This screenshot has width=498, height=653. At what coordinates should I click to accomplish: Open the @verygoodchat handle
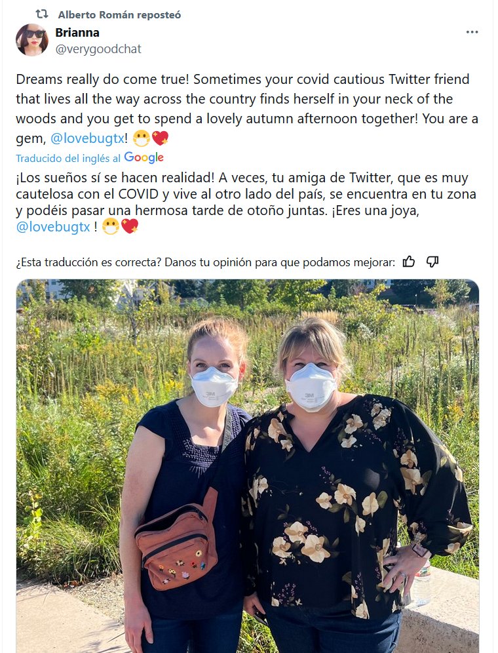pos(98,49)
